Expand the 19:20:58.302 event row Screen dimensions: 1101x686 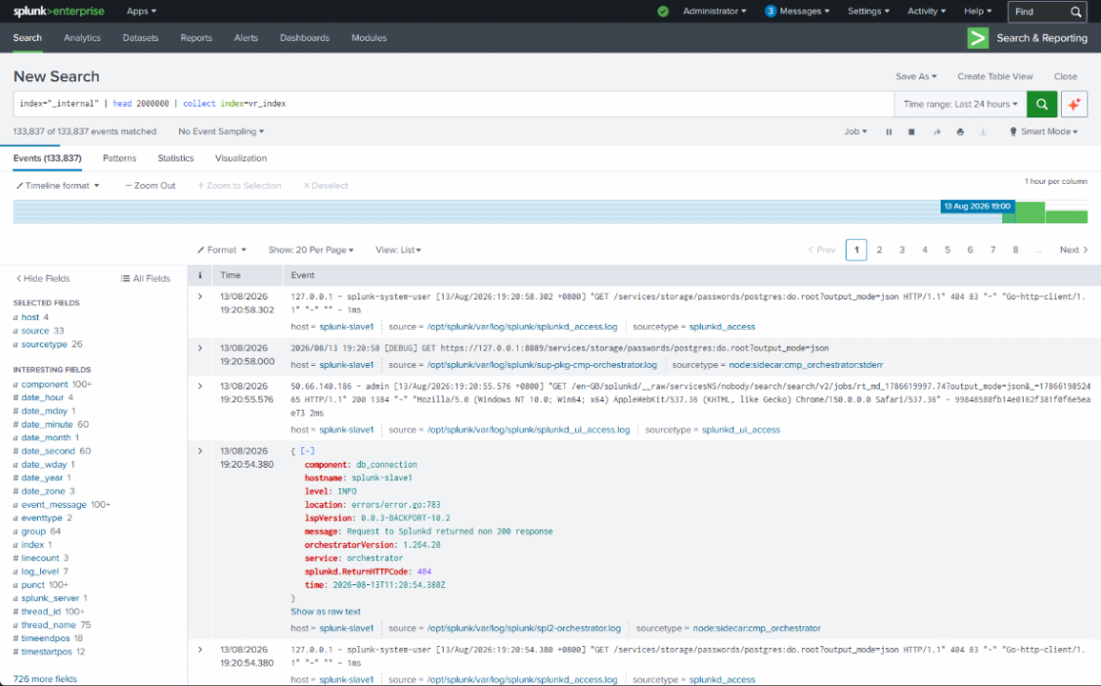200,297
